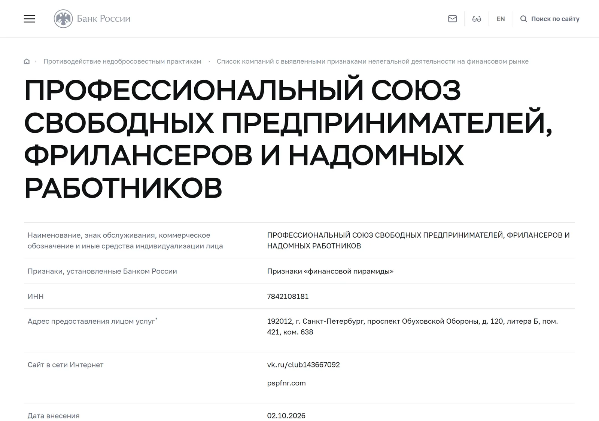The width and height of the screenshot is (599, 421).
Task: Go to home via breadcrumb house icon
Action: click(x=27, y=61)
